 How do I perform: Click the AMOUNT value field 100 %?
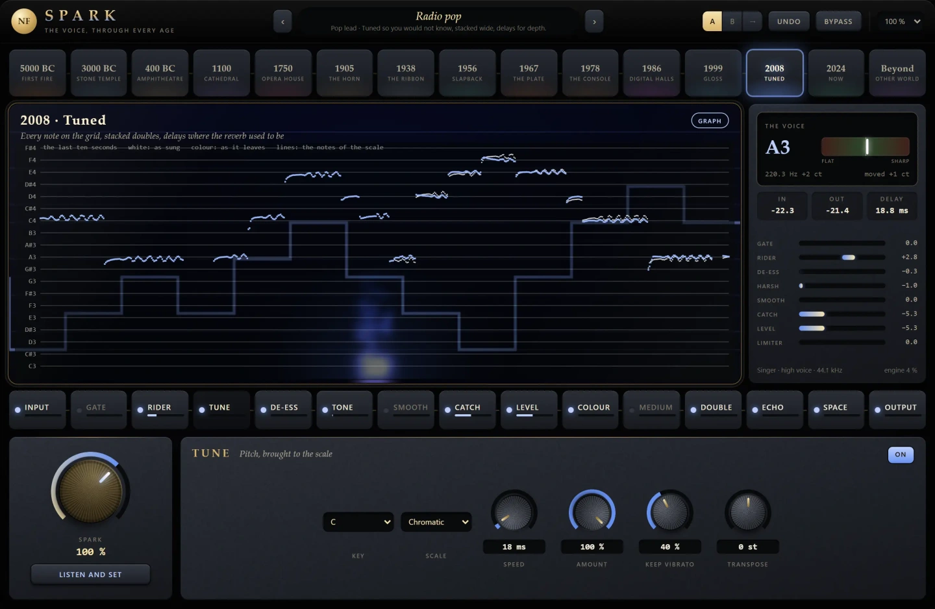click(x=592, y=547)
